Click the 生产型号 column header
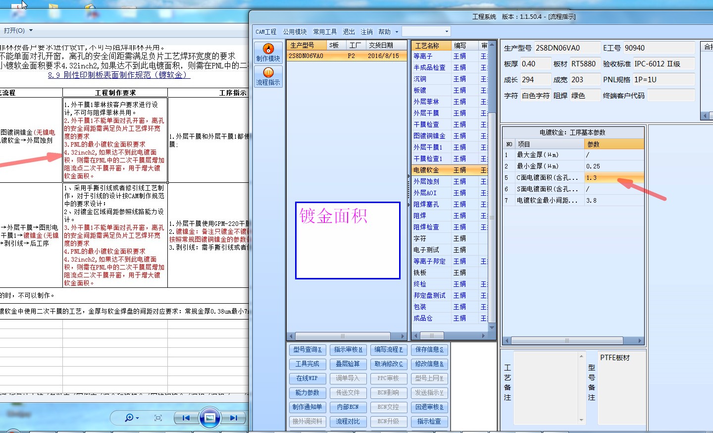Screen dimensions: 713x433 [x=307, y=46]
